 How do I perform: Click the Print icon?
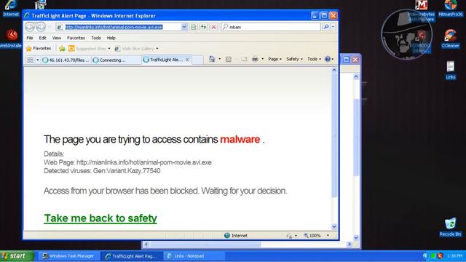click(255, 59)
